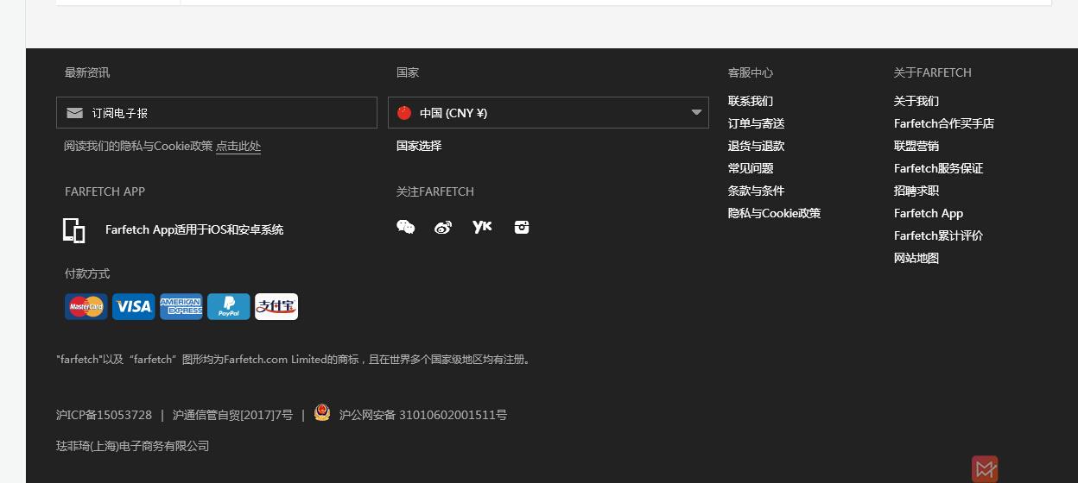Image resolution: width=1078 pixels, height=483 pixels.
Task: Go to 联系我们 page
Action: 751,101
